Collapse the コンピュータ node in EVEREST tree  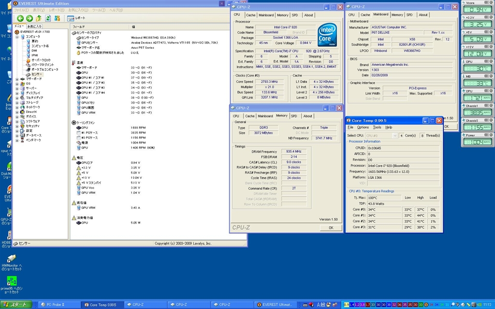pos(17,37)
